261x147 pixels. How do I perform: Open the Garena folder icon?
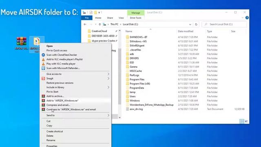pyautogui.click(x=127, y=67)
